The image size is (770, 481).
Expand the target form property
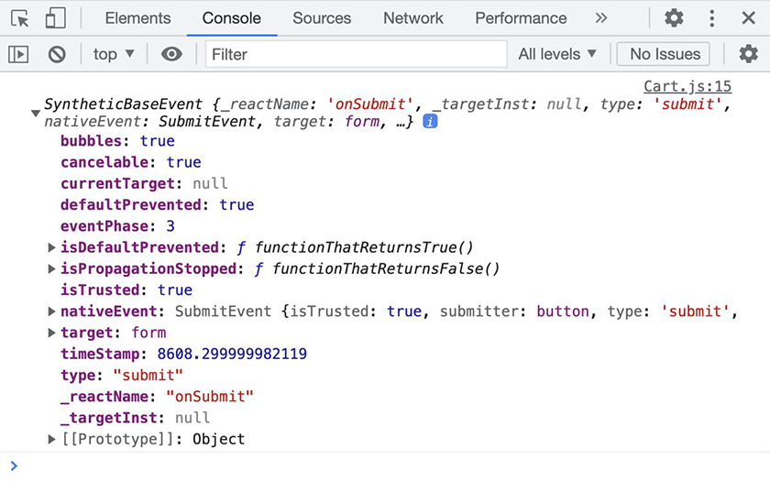tap(51, 333)
